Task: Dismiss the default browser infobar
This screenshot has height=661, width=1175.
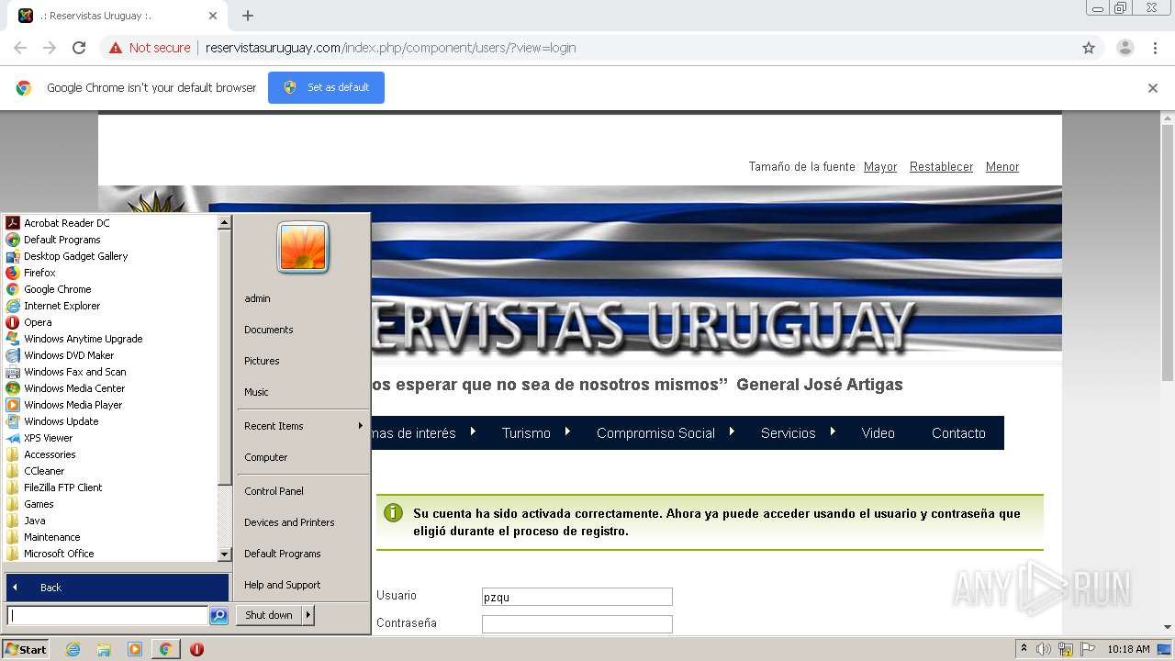Action: (x=1153, y=88)
